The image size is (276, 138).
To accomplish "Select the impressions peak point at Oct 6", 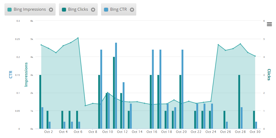I will coord(78,38).
